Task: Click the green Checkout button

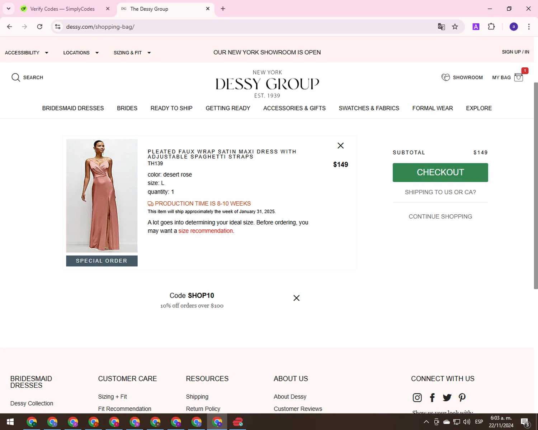Action: (440, 172)
